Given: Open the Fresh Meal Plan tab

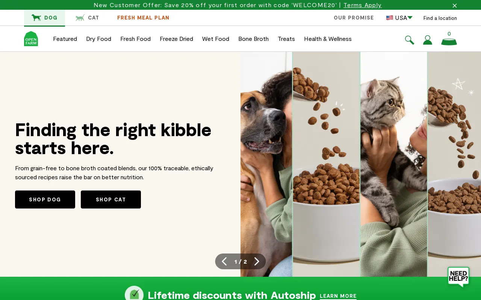Looking at the screenshot, I should click(143, 18).
